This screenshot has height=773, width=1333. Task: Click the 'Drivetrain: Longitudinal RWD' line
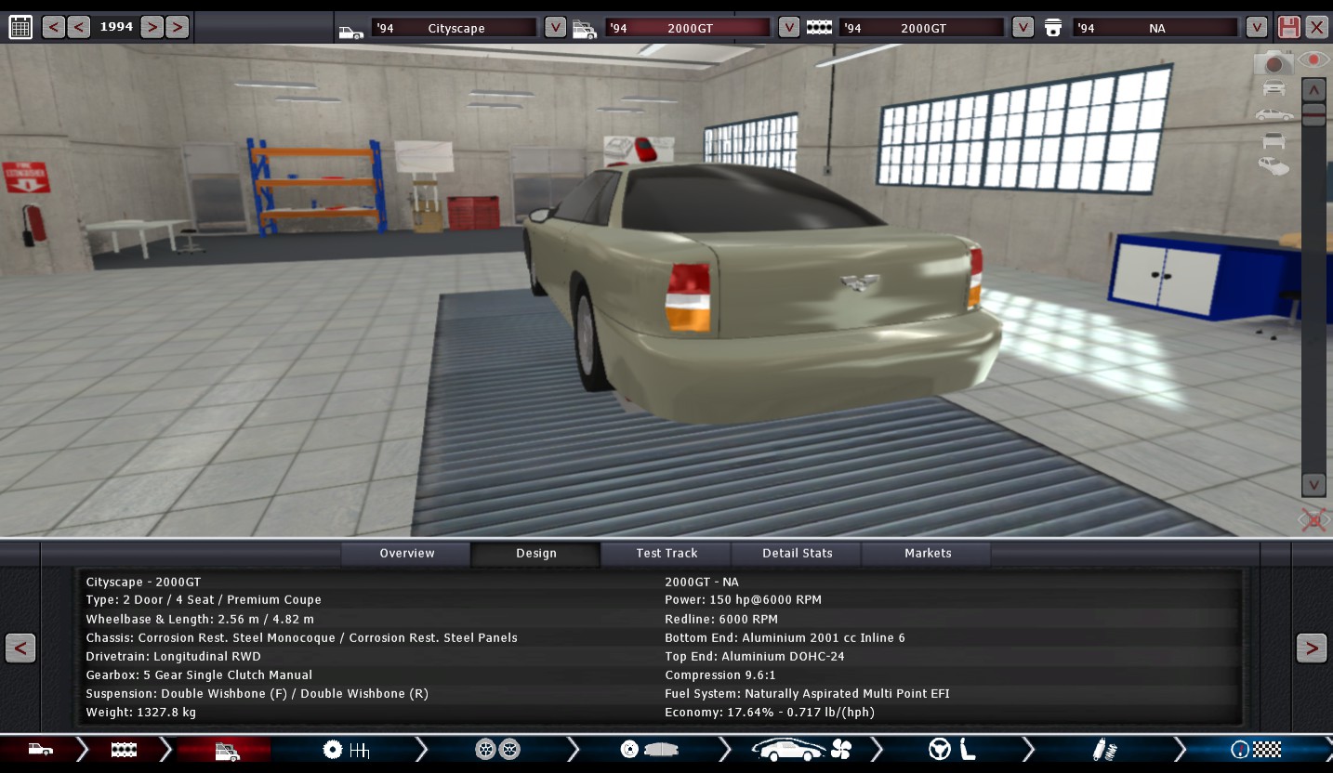point(173,656)
